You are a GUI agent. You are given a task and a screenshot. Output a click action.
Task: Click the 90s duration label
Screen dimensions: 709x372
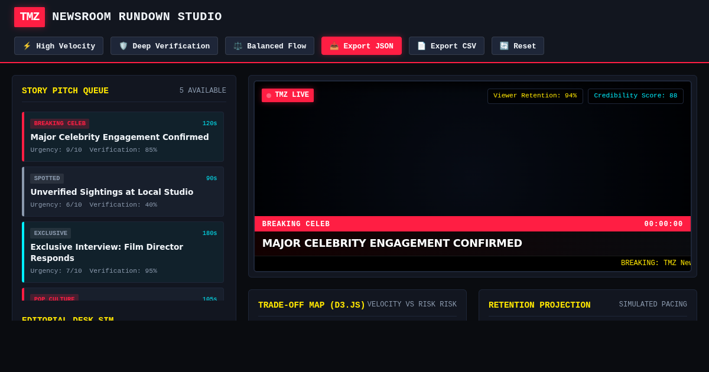212,179
